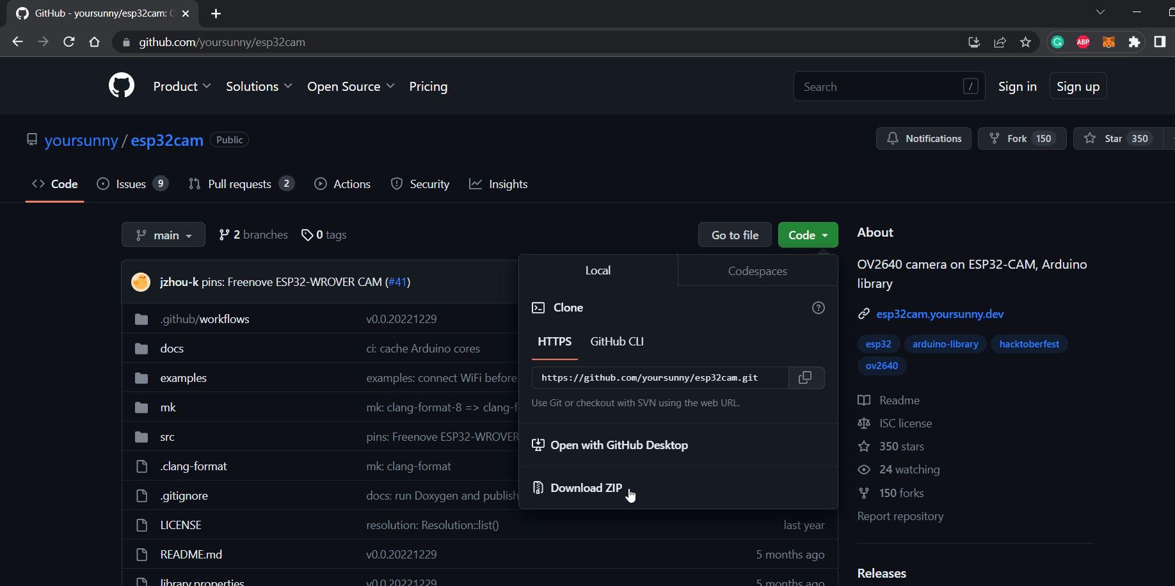
Task: Click the Sign in link
Action: pyautogui.click(x=1017, y=86)
